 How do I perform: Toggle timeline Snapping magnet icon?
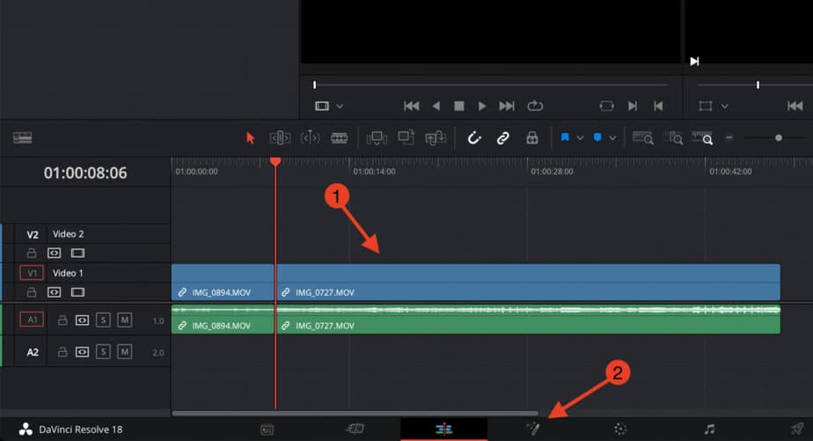pos(474,138)
